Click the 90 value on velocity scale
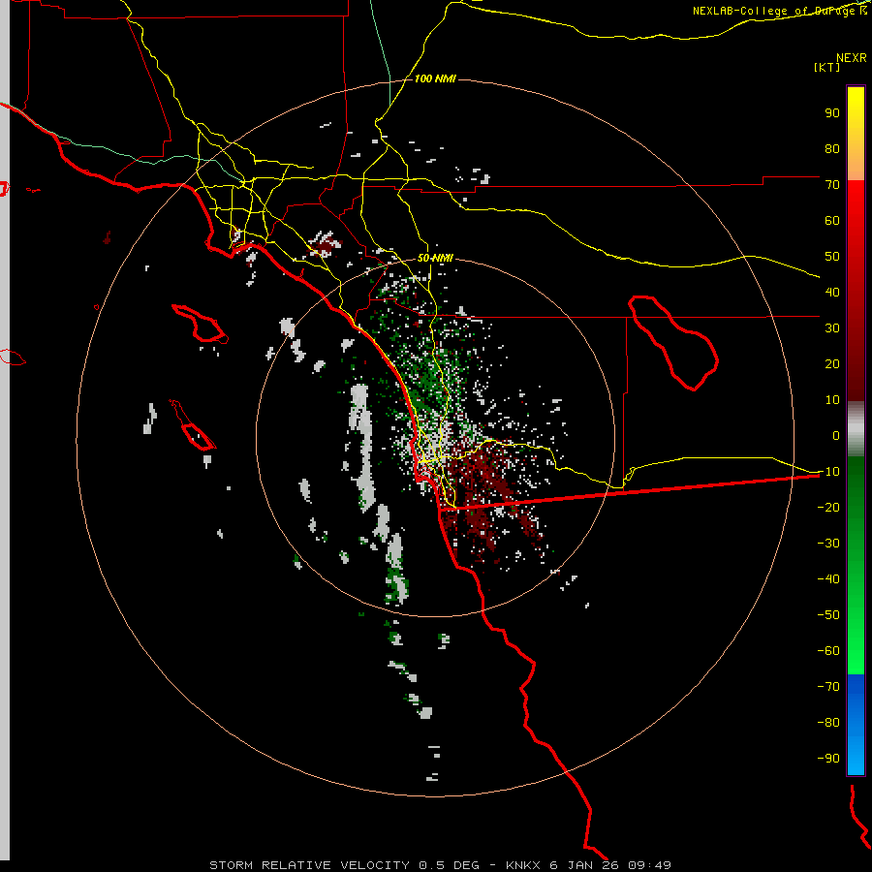Image resolution: width=872 pixels, height=872 pixels. 832,113
